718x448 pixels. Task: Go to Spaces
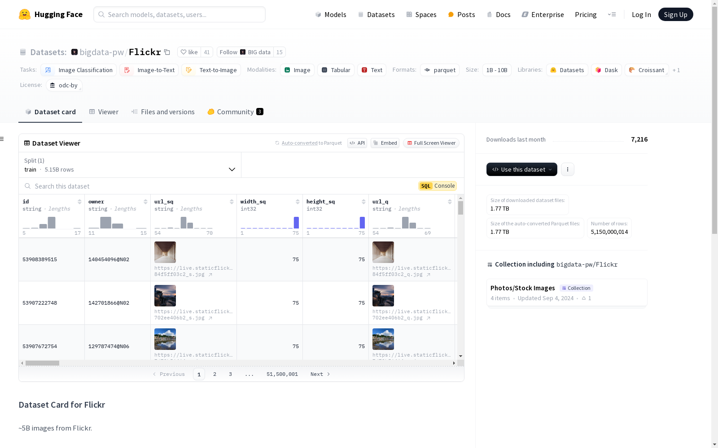(x=421, y=14)
